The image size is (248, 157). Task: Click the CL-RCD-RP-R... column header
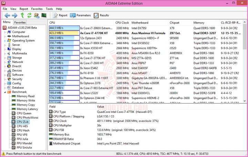231,23
